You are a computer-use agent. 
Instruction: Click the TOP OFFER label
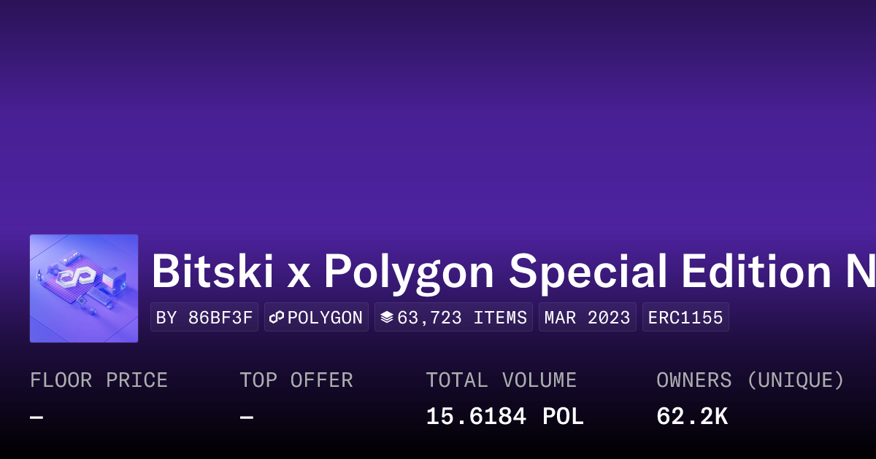click(296, 380)
